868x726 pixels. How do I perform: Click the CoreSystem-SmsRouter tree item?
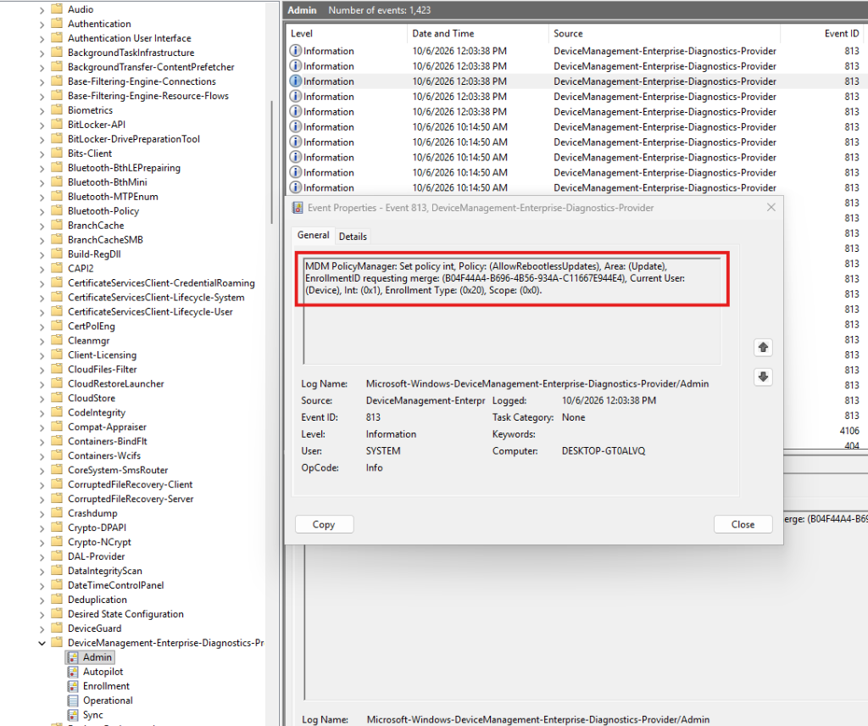pos(118,470)
